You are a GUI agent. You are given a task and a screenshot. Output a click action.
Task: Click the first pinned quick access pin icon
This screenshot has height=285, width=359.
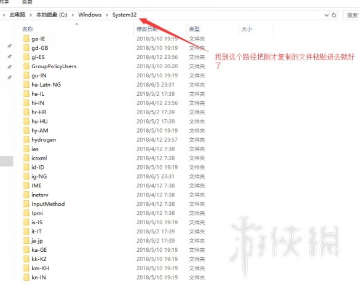9,46
